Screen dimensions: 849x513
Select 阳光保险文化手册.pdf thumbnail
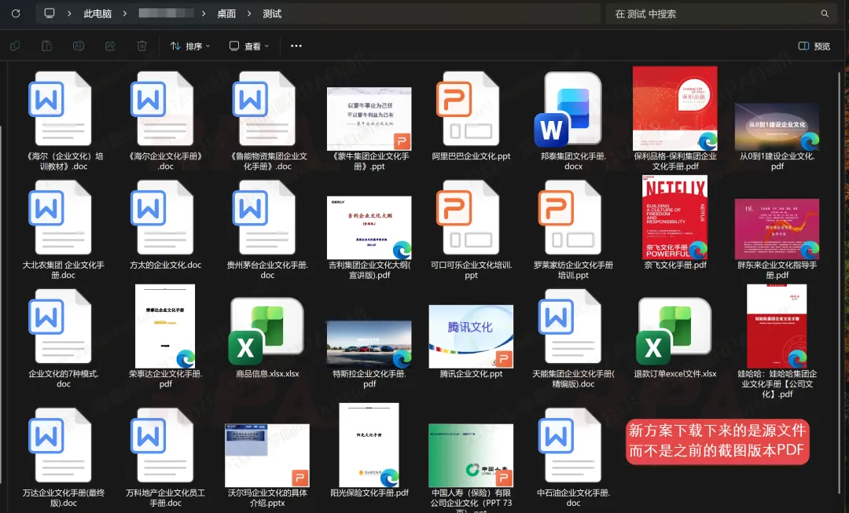click(x=369, y=445)
